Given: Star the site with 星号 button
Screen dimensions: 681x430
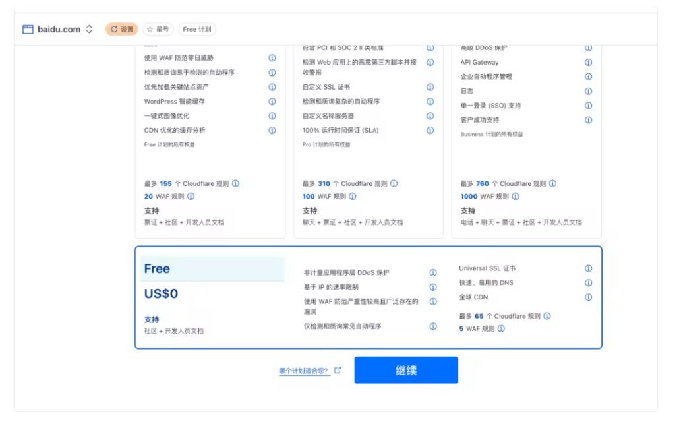Looking at the screenshot, I should point(158,29).
